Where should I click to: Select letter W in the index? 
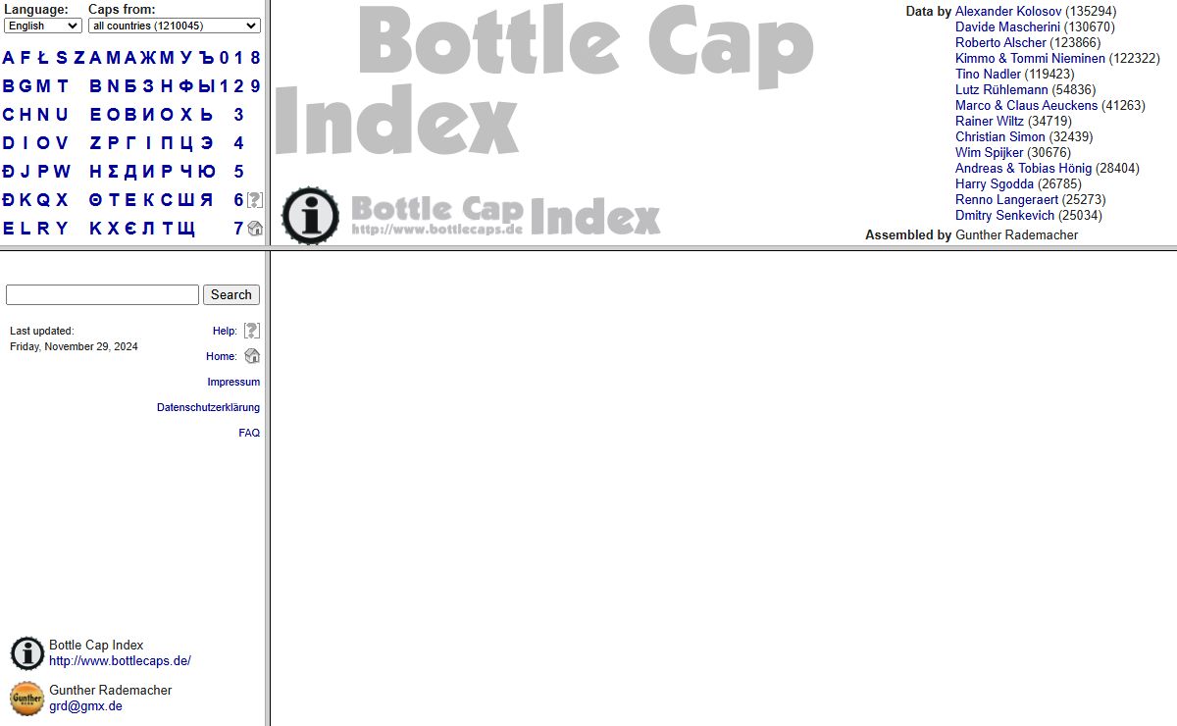click(62, 172)
